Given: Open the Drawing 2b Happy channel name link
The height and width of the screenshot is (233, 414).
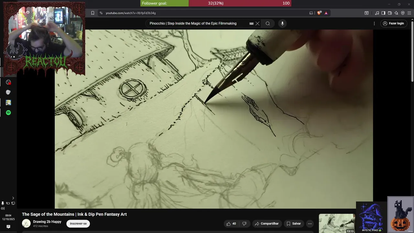Looking at the screenshot, I should tap(47, 222).
